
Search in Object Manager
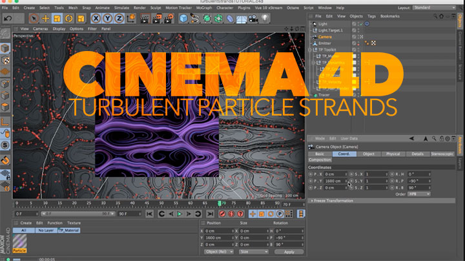[435, 16]
